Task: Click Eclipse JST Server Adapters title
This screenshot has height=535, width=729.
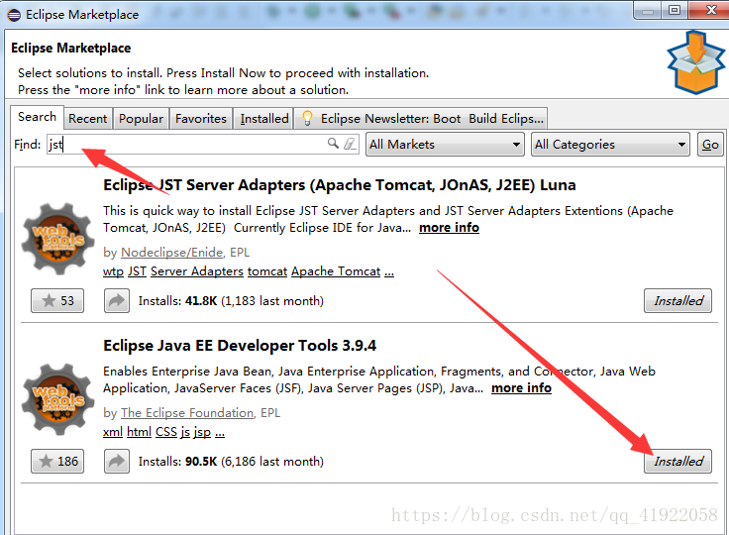Action: [340, 184]
